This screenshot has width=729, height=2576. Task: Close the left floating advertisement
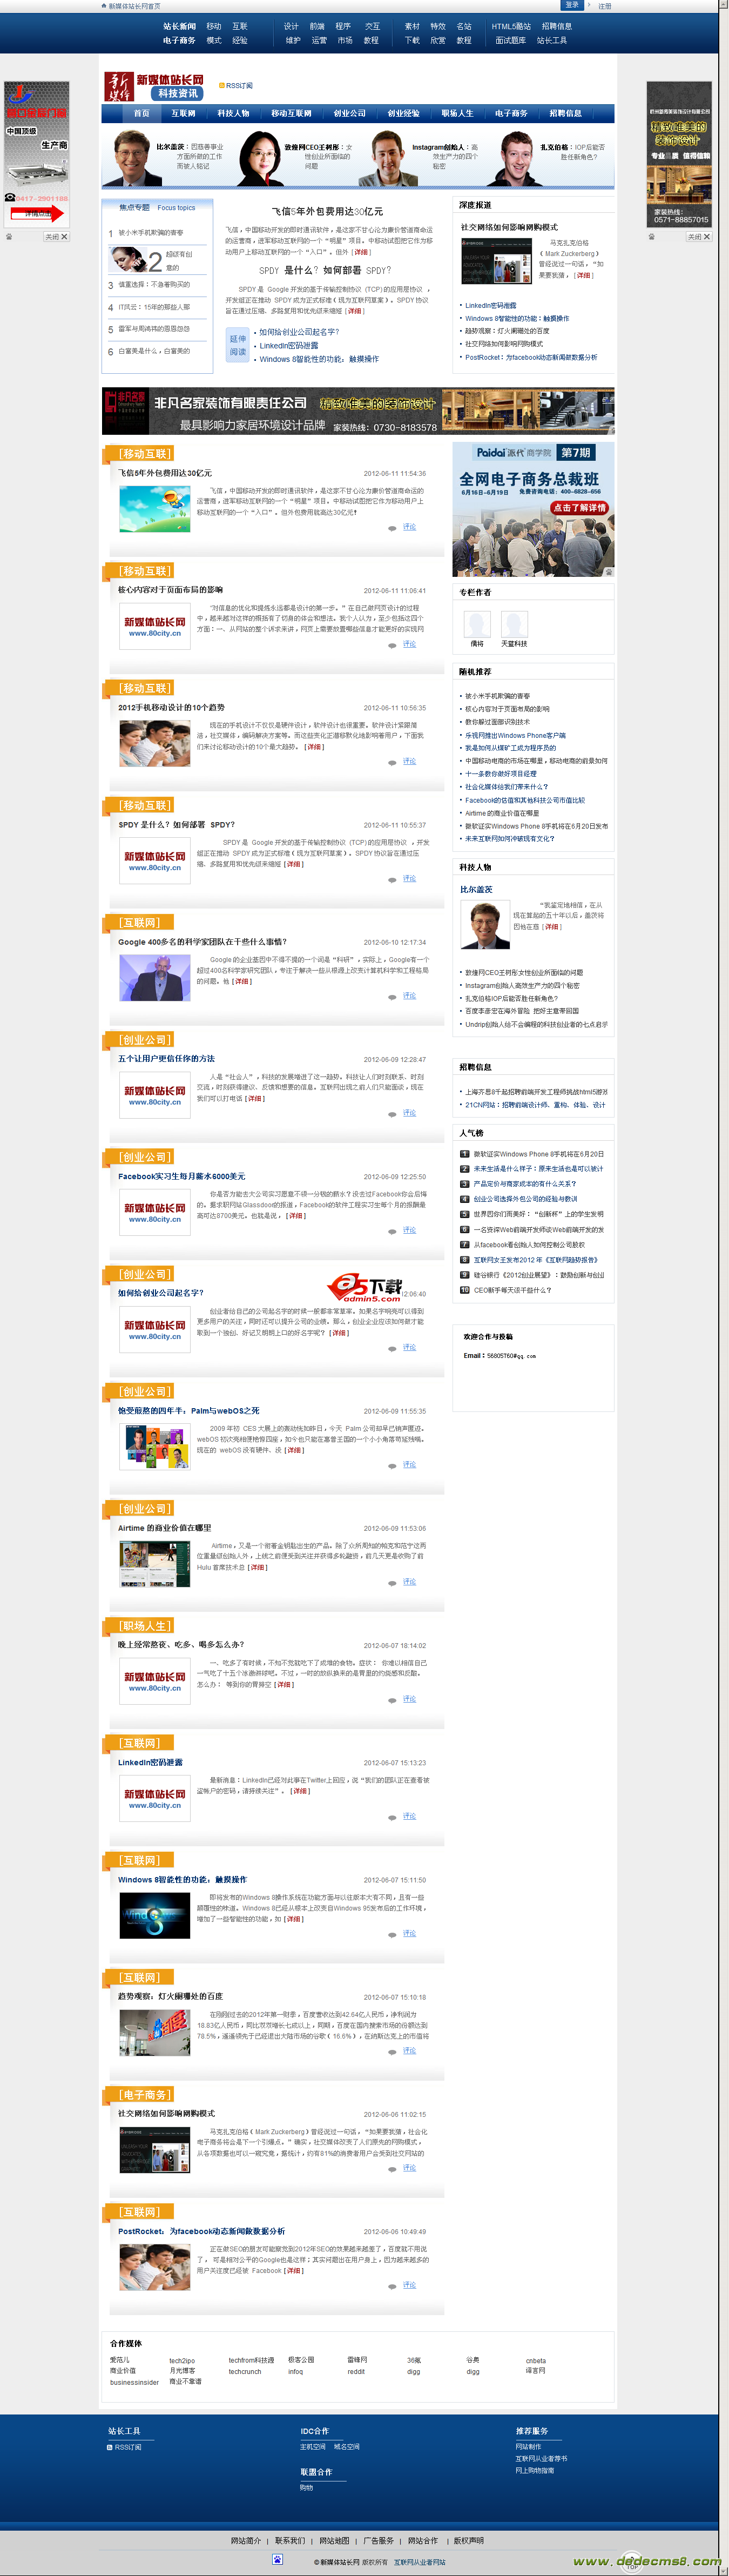(57, 237)
